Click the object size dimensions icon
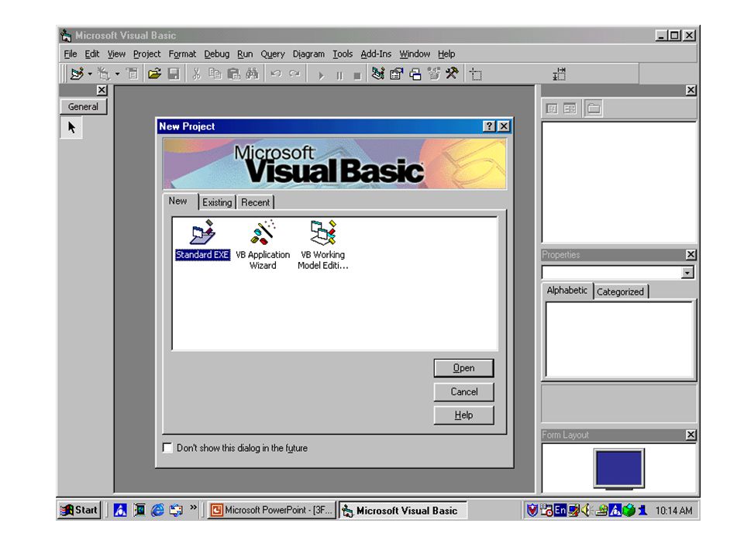744x558 pixels. (x=560, y=74)
